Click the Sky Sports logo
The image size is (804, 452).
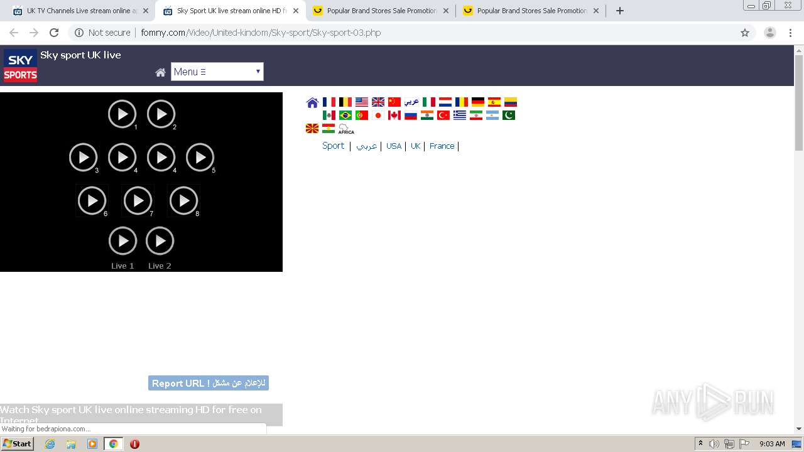pos(20,66)
